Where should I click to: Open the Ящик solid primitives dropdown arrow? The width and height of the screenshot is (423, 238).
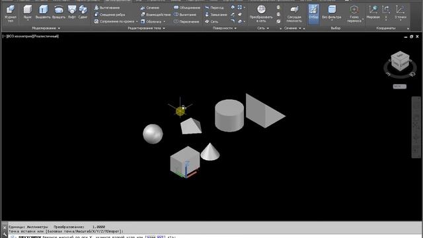27,20
